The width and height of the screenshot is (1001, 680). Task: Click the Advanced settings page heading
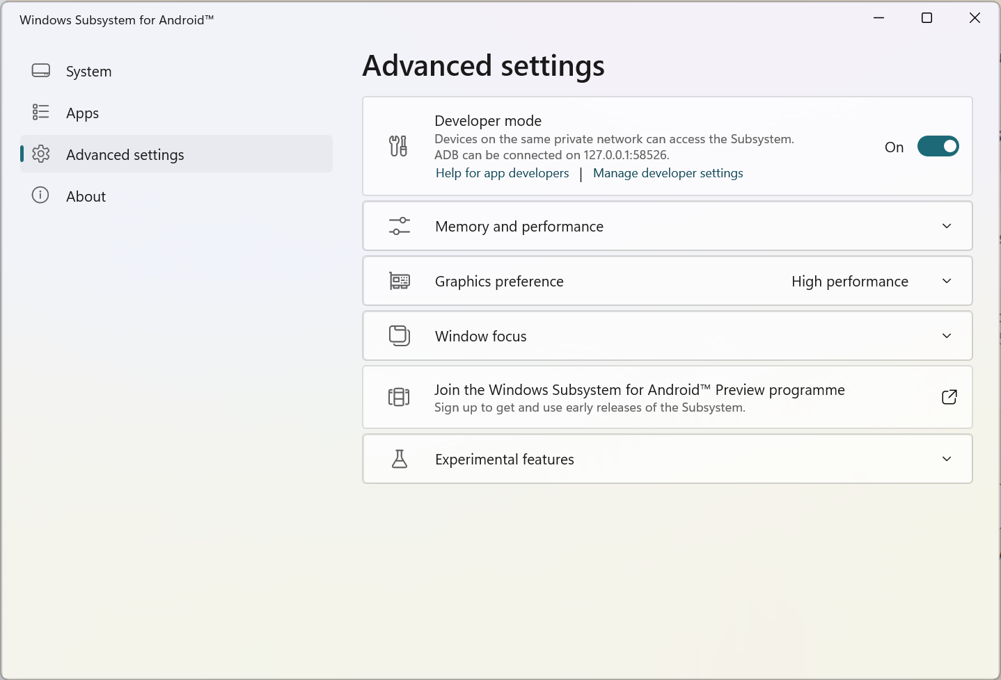[484, 66]
